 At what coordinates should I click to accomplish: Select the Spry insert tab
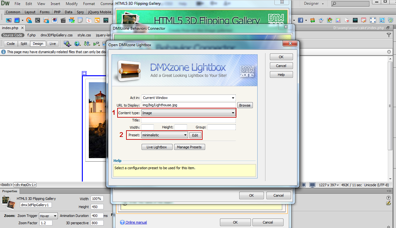coord(80,12)
